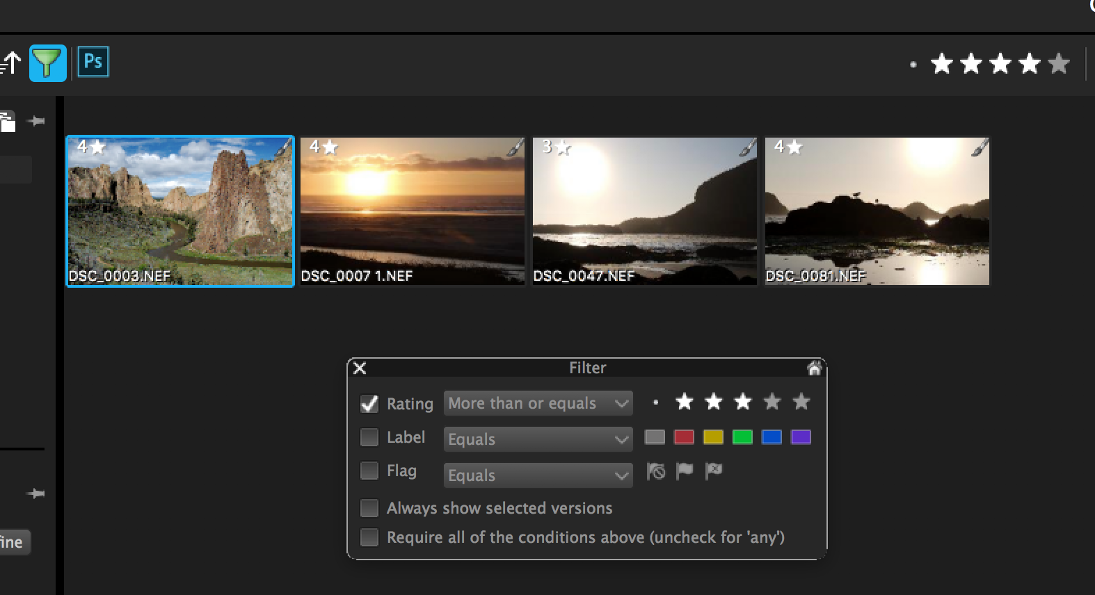Close the Filter panel with X
The width and height of the screenshot is (1095, 595).
click(360, 368)
